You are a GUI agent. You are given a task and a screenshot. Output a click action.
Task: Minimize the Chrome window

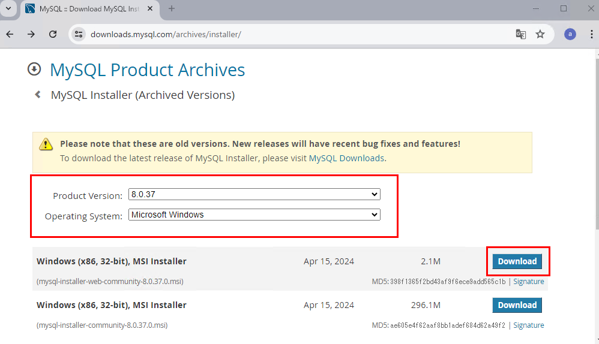(x=536, y=8)
